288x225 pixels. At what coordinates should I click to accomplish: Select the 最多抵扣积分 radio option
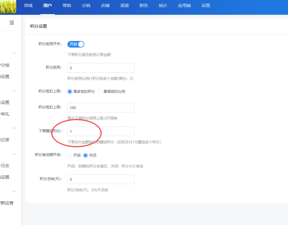tap(70, 92)
